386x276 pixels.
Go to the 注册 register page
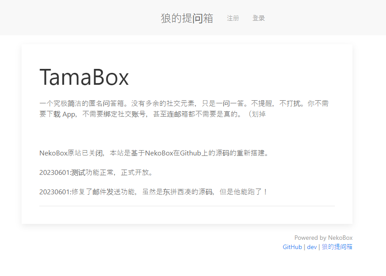click(x=233, y=18)
